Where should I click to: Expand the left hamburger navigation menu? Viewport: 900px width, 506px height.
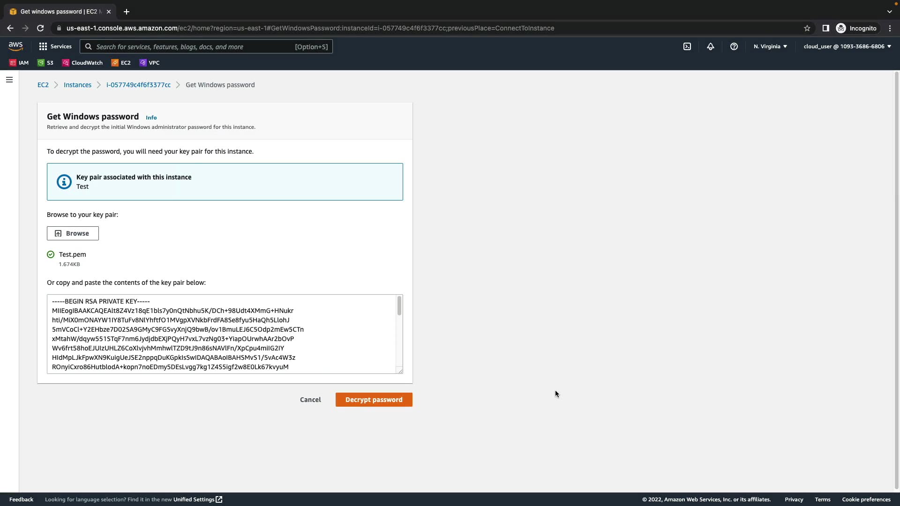pyautogui.click(x=9, y=80)
